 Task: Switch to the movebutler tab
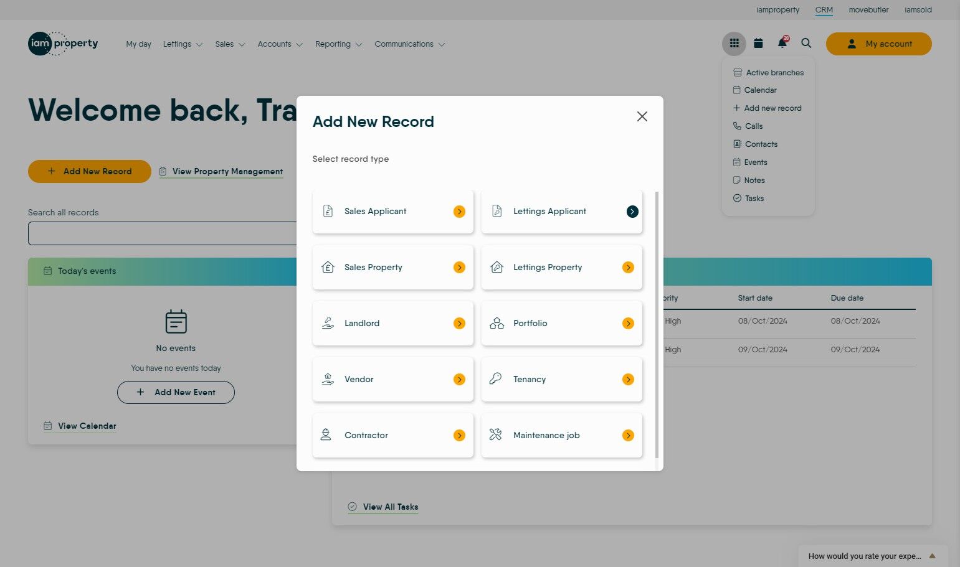pos(868,9)
